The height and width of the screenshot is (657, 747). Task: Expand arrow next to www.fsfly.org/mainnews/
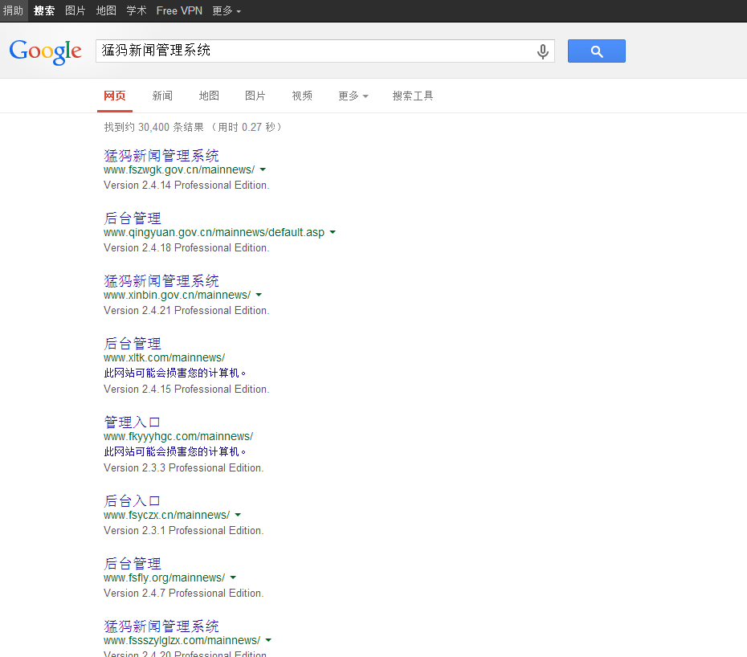233,577
